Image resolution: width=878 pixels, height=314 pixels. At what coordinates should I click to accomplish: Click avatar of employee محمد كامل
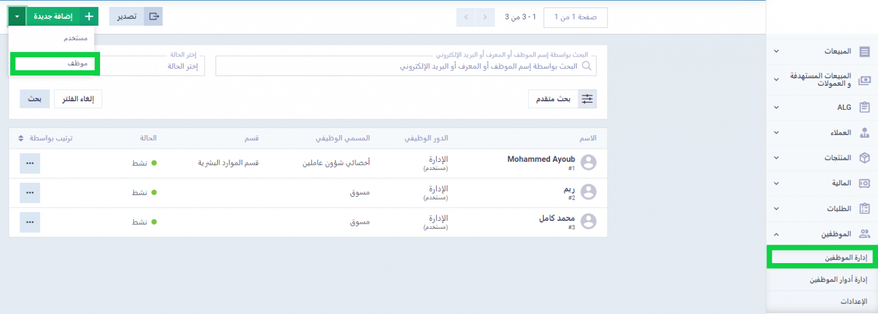coord(588,221)
